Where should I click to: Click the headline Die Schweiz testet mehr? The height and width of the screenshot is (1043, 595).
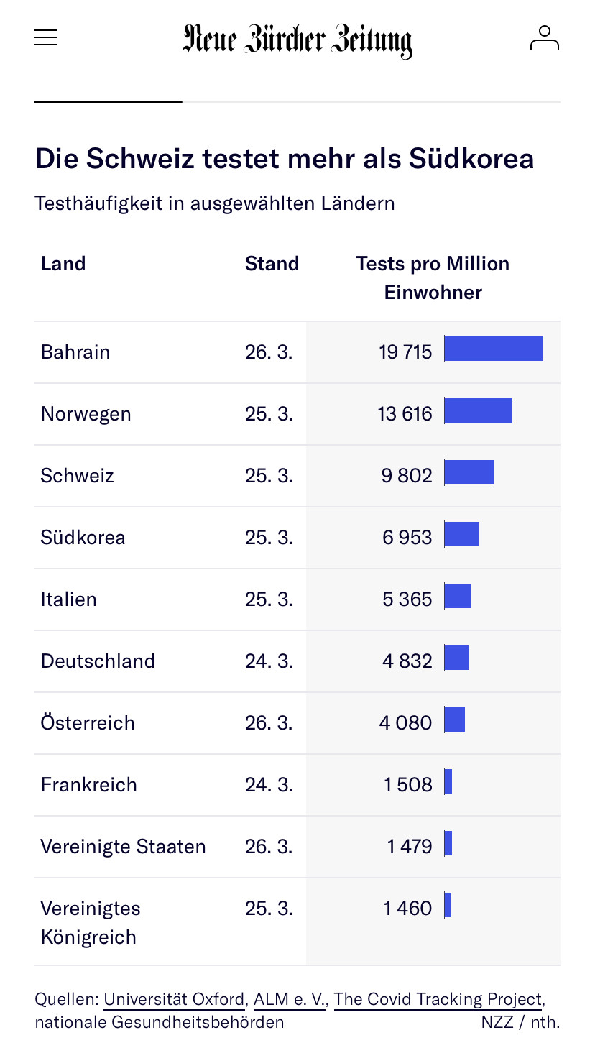coord(285,159)
